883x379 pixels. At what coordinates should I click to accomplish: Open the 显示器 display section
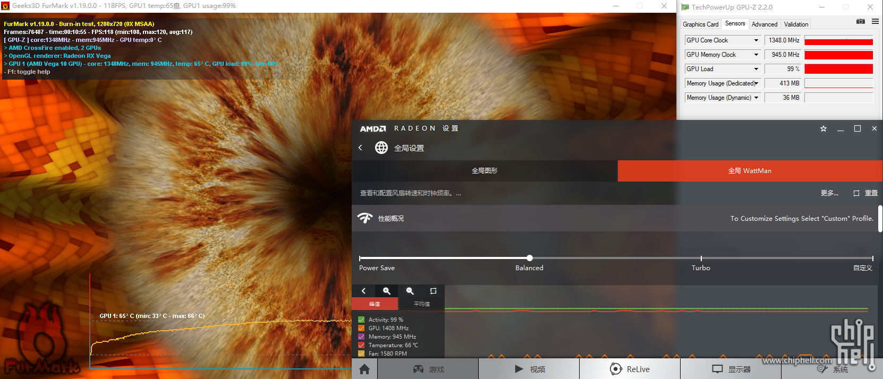(x=731, y=369)
